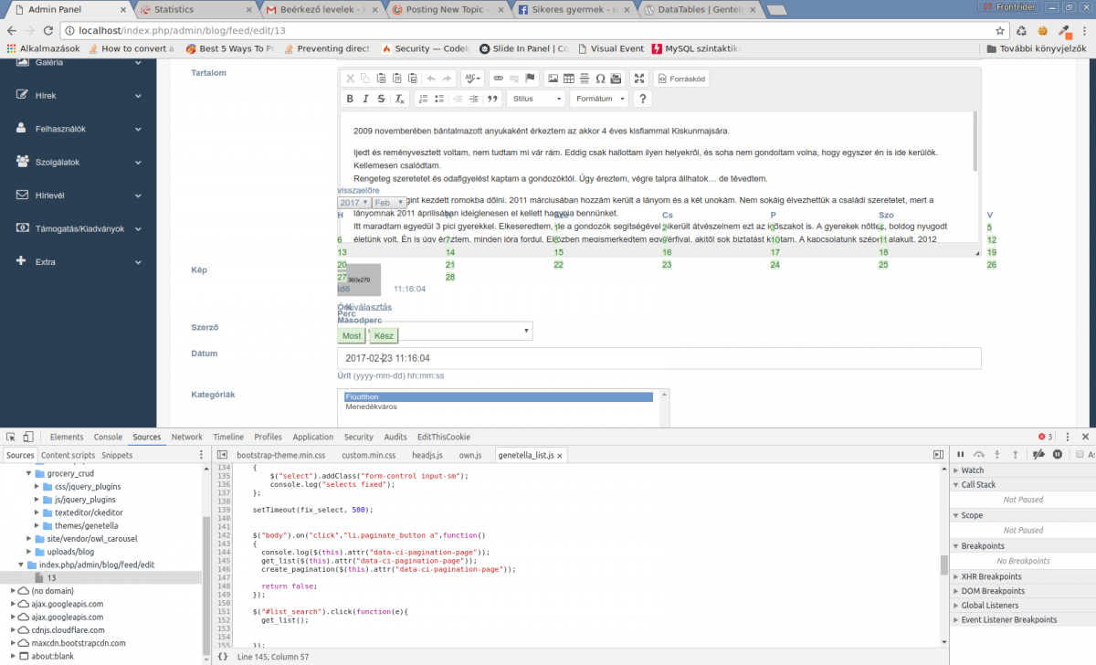The height and width of the screenshot is (665, 1096).
Task: Insert a link with the chain icon
Action: pyautogui.click(x=498, y=79)
